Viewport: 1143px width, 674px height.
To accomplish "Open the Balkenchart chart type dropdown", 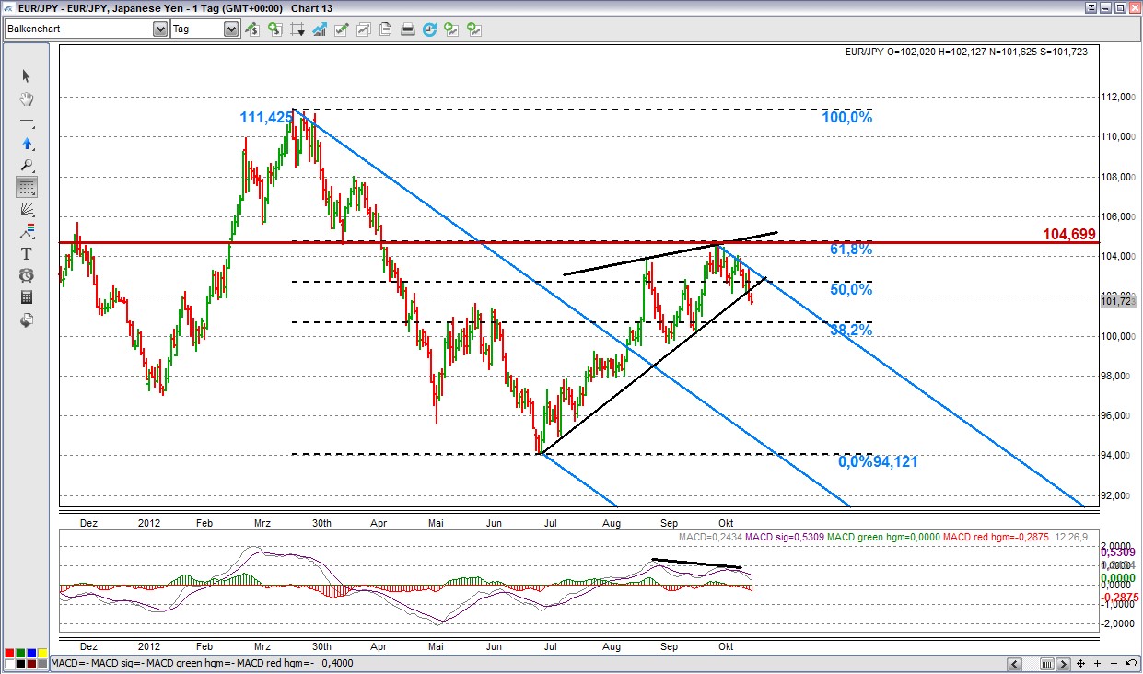I will click(159, 29).
